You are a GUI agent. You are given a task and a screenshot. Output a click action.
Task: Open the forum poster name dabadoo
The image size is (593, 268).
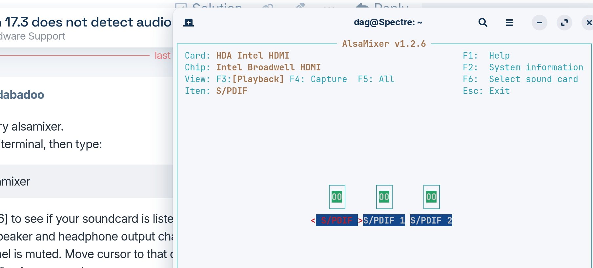(x=22, y=95)
